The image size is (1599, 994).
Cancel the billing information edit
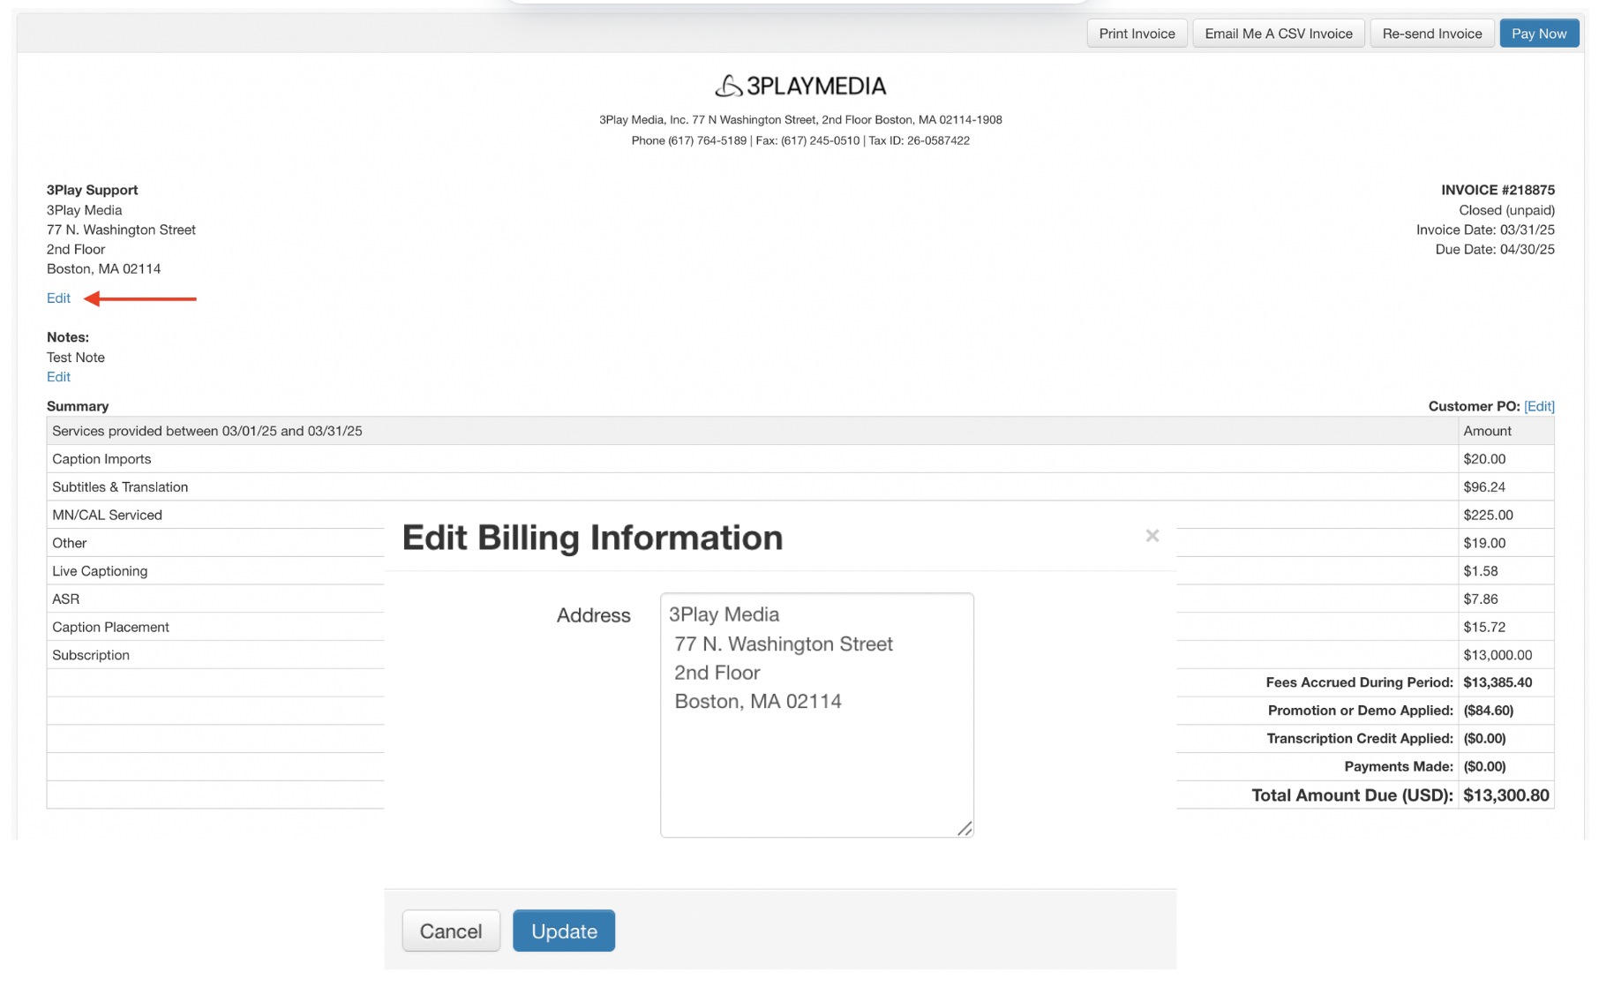coord(451,930)
